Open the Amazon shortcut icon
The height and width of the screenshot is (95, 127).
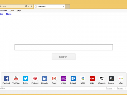[x=111, y=79]
